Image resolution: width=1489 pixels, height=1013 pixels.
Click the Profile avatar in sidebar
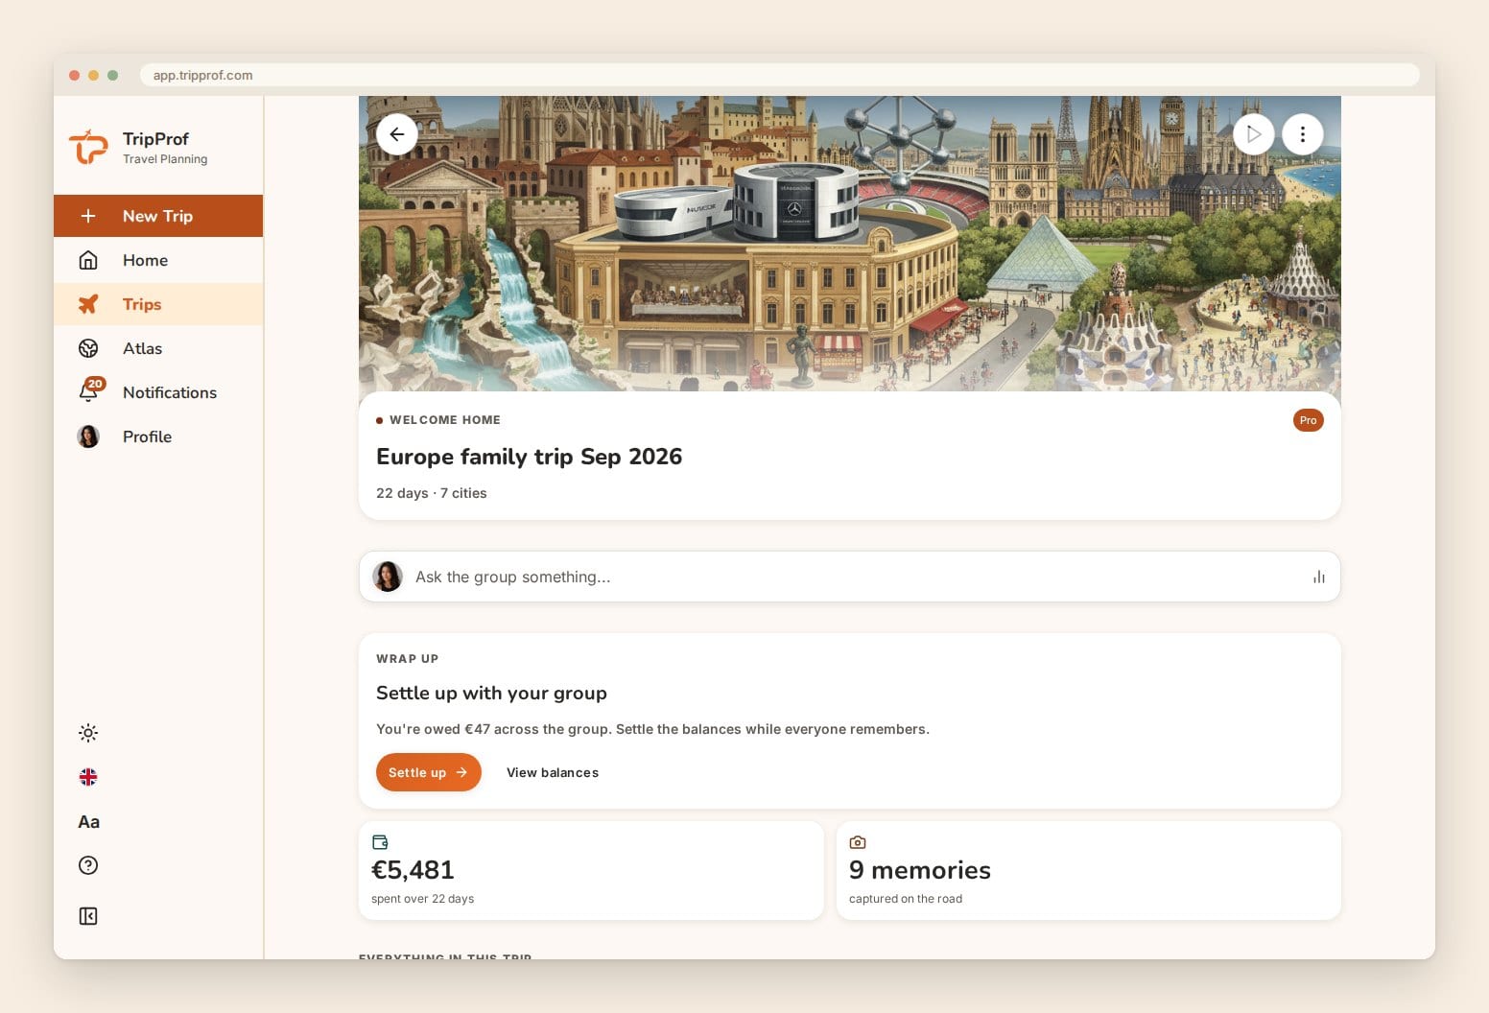click(x=88, y=436)
